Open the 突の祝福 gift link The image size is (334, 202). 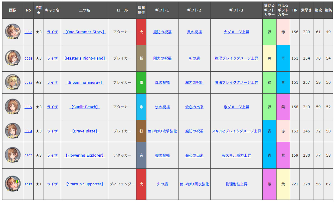pos(162,155)
